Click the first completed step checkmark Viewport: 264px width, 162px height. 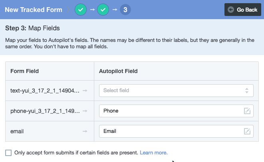81,10
